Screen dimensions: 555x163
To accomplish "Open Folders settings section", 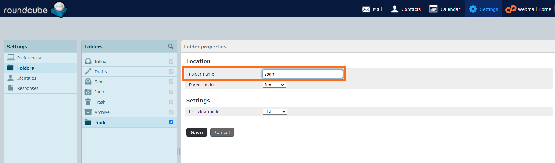I will (x=41, y=68).
